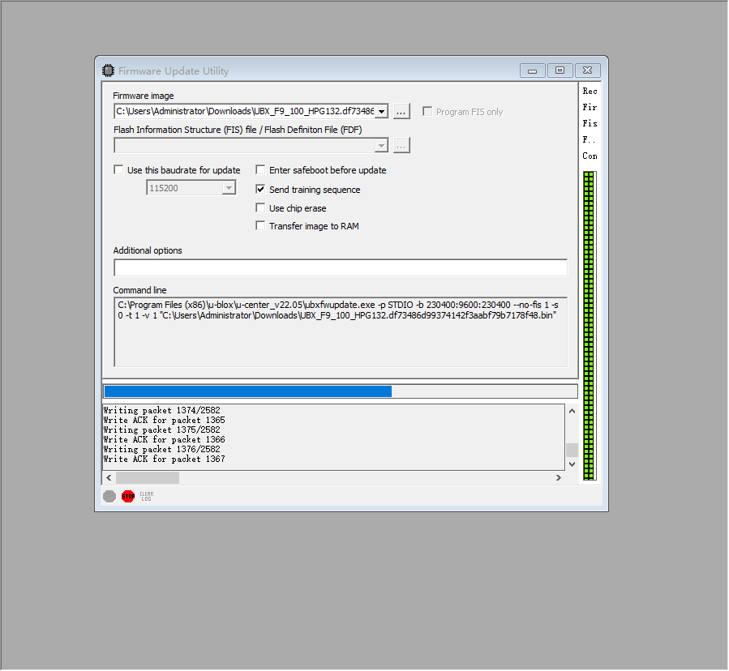This screenshot has width=729, height=671.
Task: Click the Command line label
Action: (139, 290)
